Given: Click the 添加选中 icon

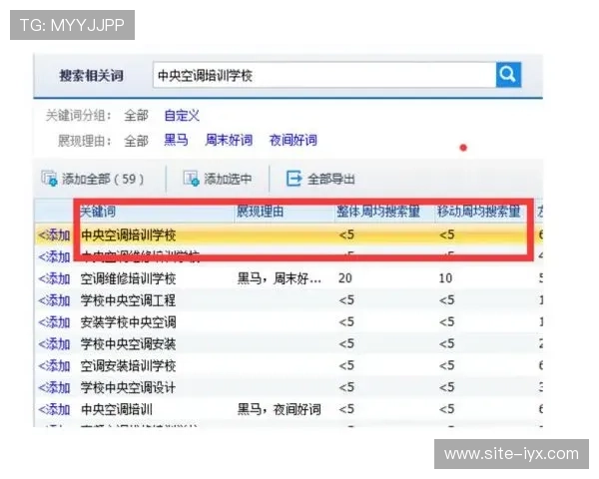Looking at the screenshot, I should tap(192, 178).
